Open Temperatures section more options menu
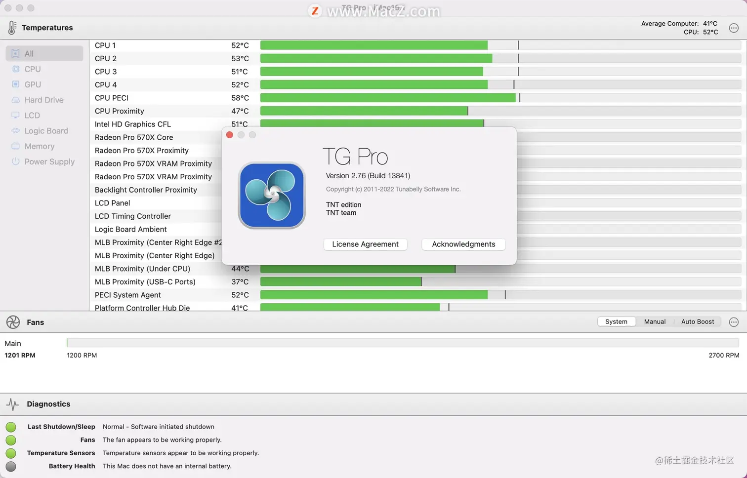Image resolution: width=747 pixels, height=478 pixels. coord(734,28)
